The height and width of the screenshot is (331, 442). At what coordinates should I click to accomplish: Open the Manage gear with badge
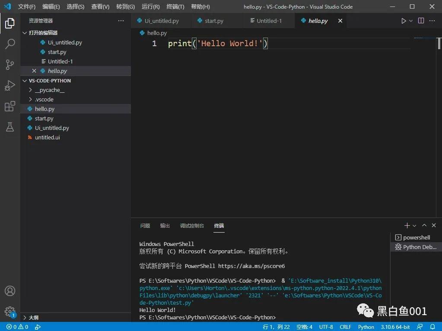coord(10,311)
